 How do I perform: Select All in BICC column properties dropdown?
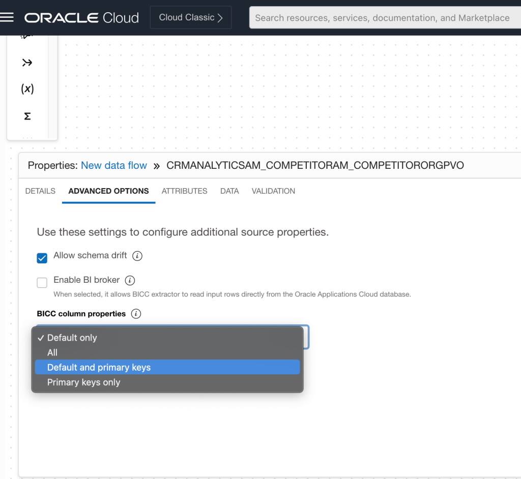pos(52,352)
